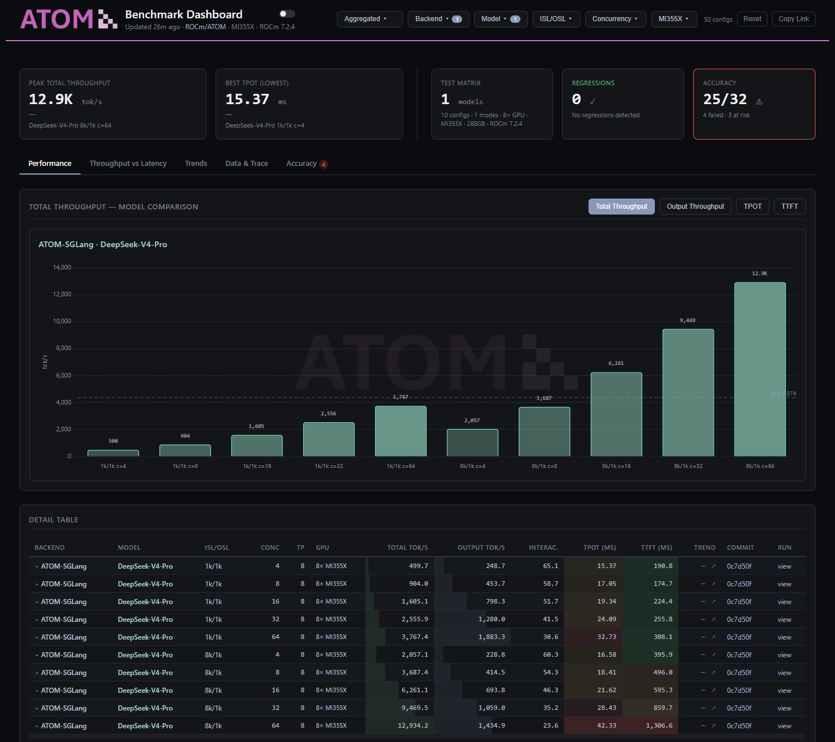Select the Performance tab
Image resolution: width=835 pixels, height=742 pixels.
[50, 164]
